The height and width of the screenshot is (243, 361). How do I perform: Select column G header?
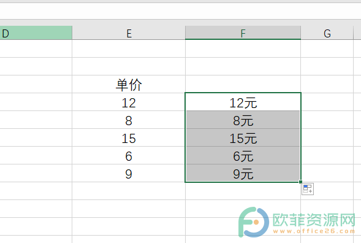click(x=327, y=33)
